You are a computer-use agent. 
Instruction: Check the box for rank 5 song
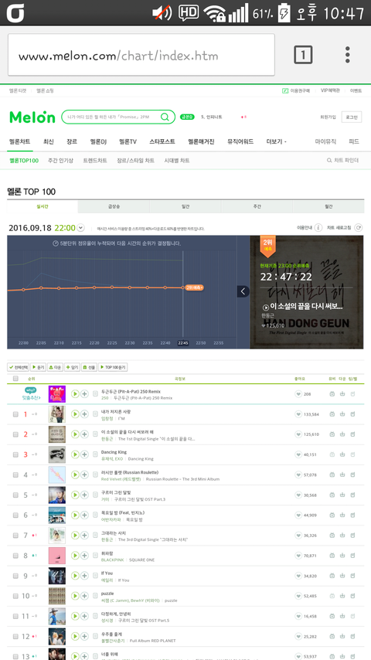[x=15, y=495]
